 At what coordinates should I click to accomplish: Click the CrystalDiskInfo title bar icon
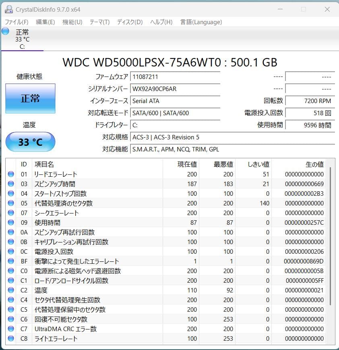[x=9, y=9]
